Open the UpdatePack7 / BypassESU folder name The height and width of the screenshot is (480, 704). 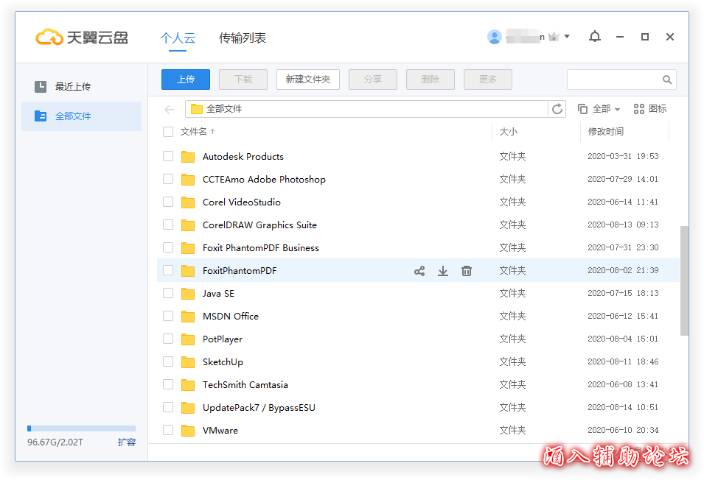(259, 408)
